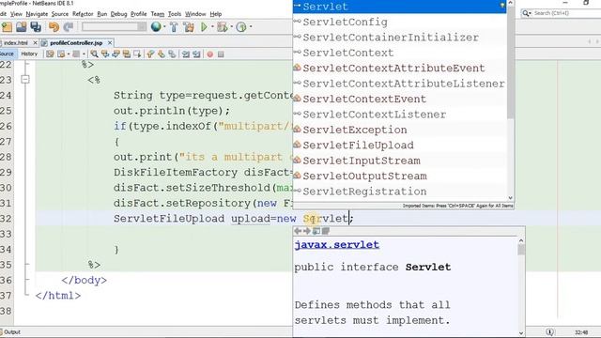Open the Output panel at the bottom
Image resolution: width=601 pixels, height=338 pixels.
pyautogui.click(x=11, y=331)
